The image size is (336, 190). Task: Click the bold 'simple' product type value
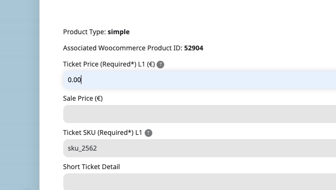pyautogui.click(x=119, y=32)
